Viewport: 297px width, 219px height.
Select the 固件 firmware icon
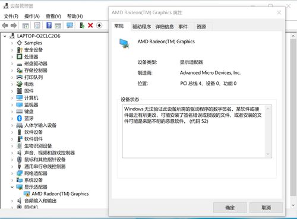(x=20, y=91)
